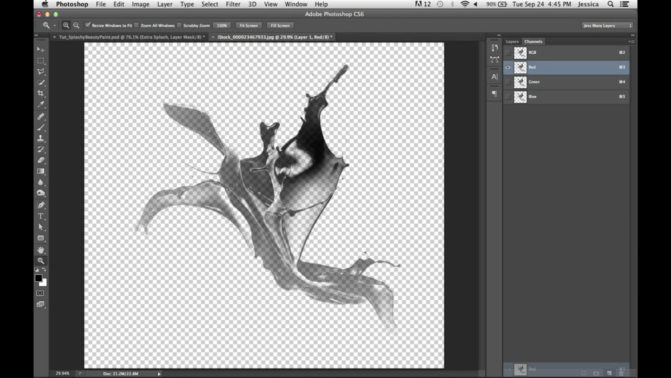Open the Filter menu
The width and height of the screenshot is (671, 378).
[x=234, y=4]
